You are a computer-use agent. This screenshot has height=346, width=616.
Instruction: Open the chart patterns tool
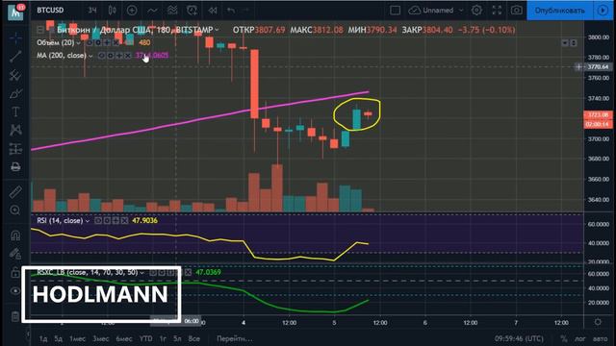click(x=15, y=131)
